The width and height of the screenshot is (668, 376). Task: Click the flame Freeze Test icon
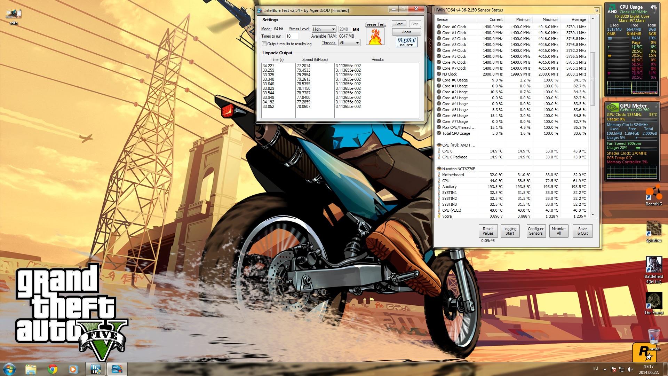[x=375, y=36]
